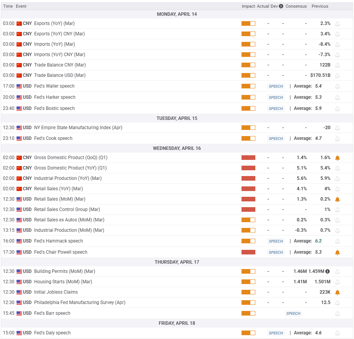Click the US flag beside Housing Starts
This screenshot has width=354, height=339.
click(19, 282)
